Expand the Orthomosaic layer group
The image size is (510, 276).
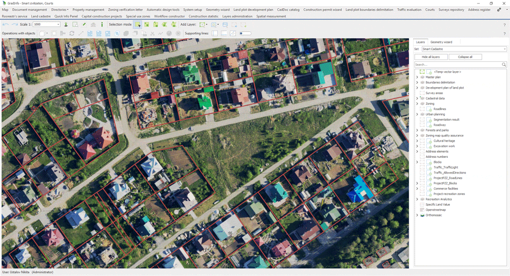pos(417,215)
